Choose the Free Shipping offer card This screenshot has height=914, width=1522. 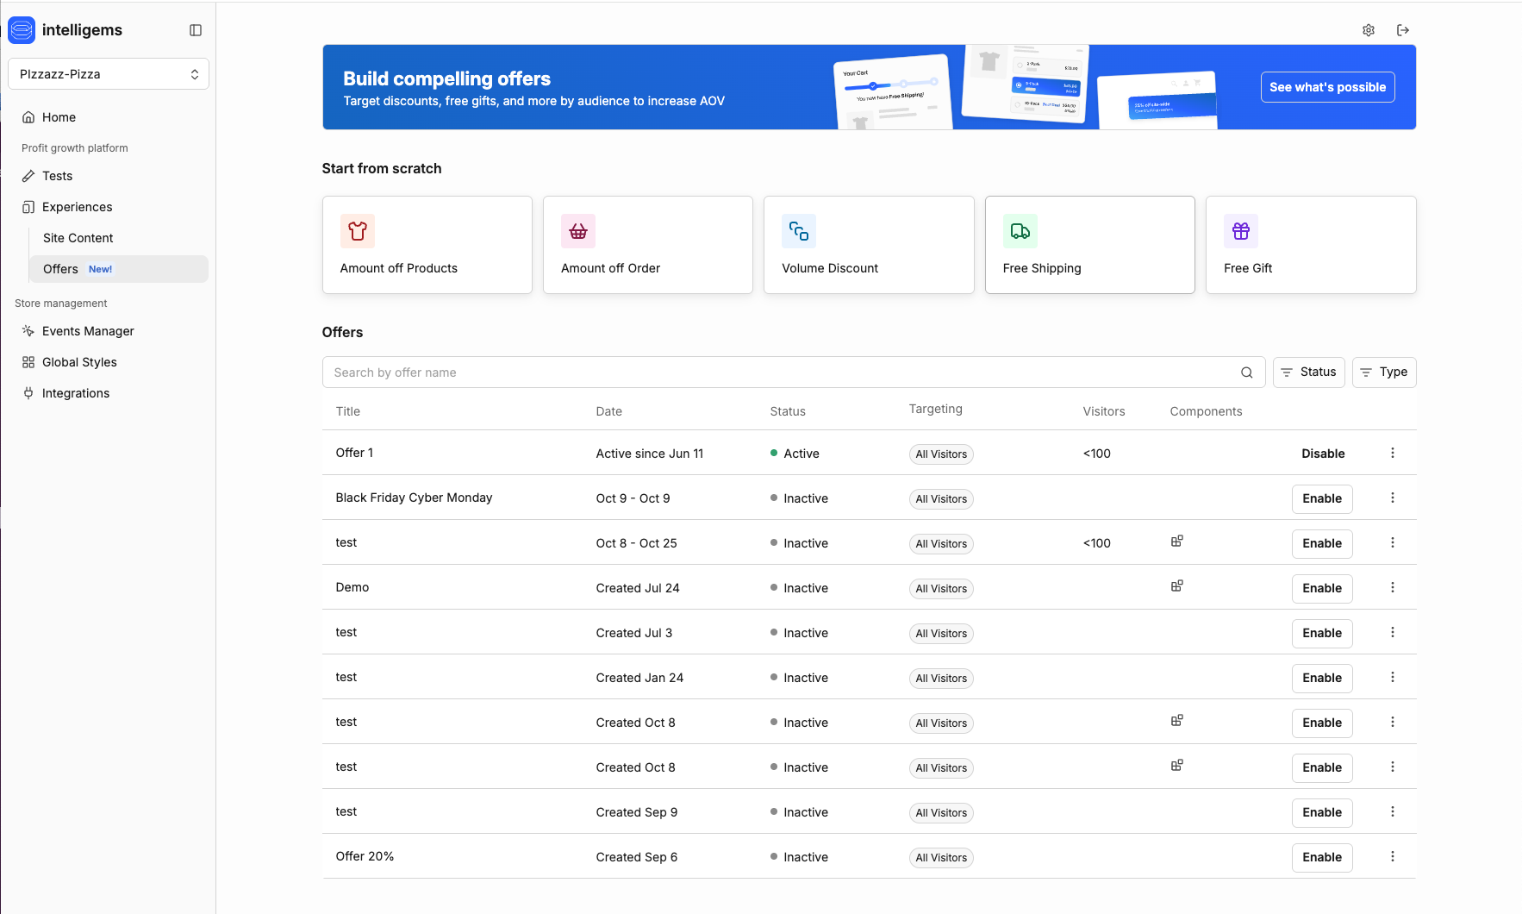pyautogui.click(x=1089, y=245)
